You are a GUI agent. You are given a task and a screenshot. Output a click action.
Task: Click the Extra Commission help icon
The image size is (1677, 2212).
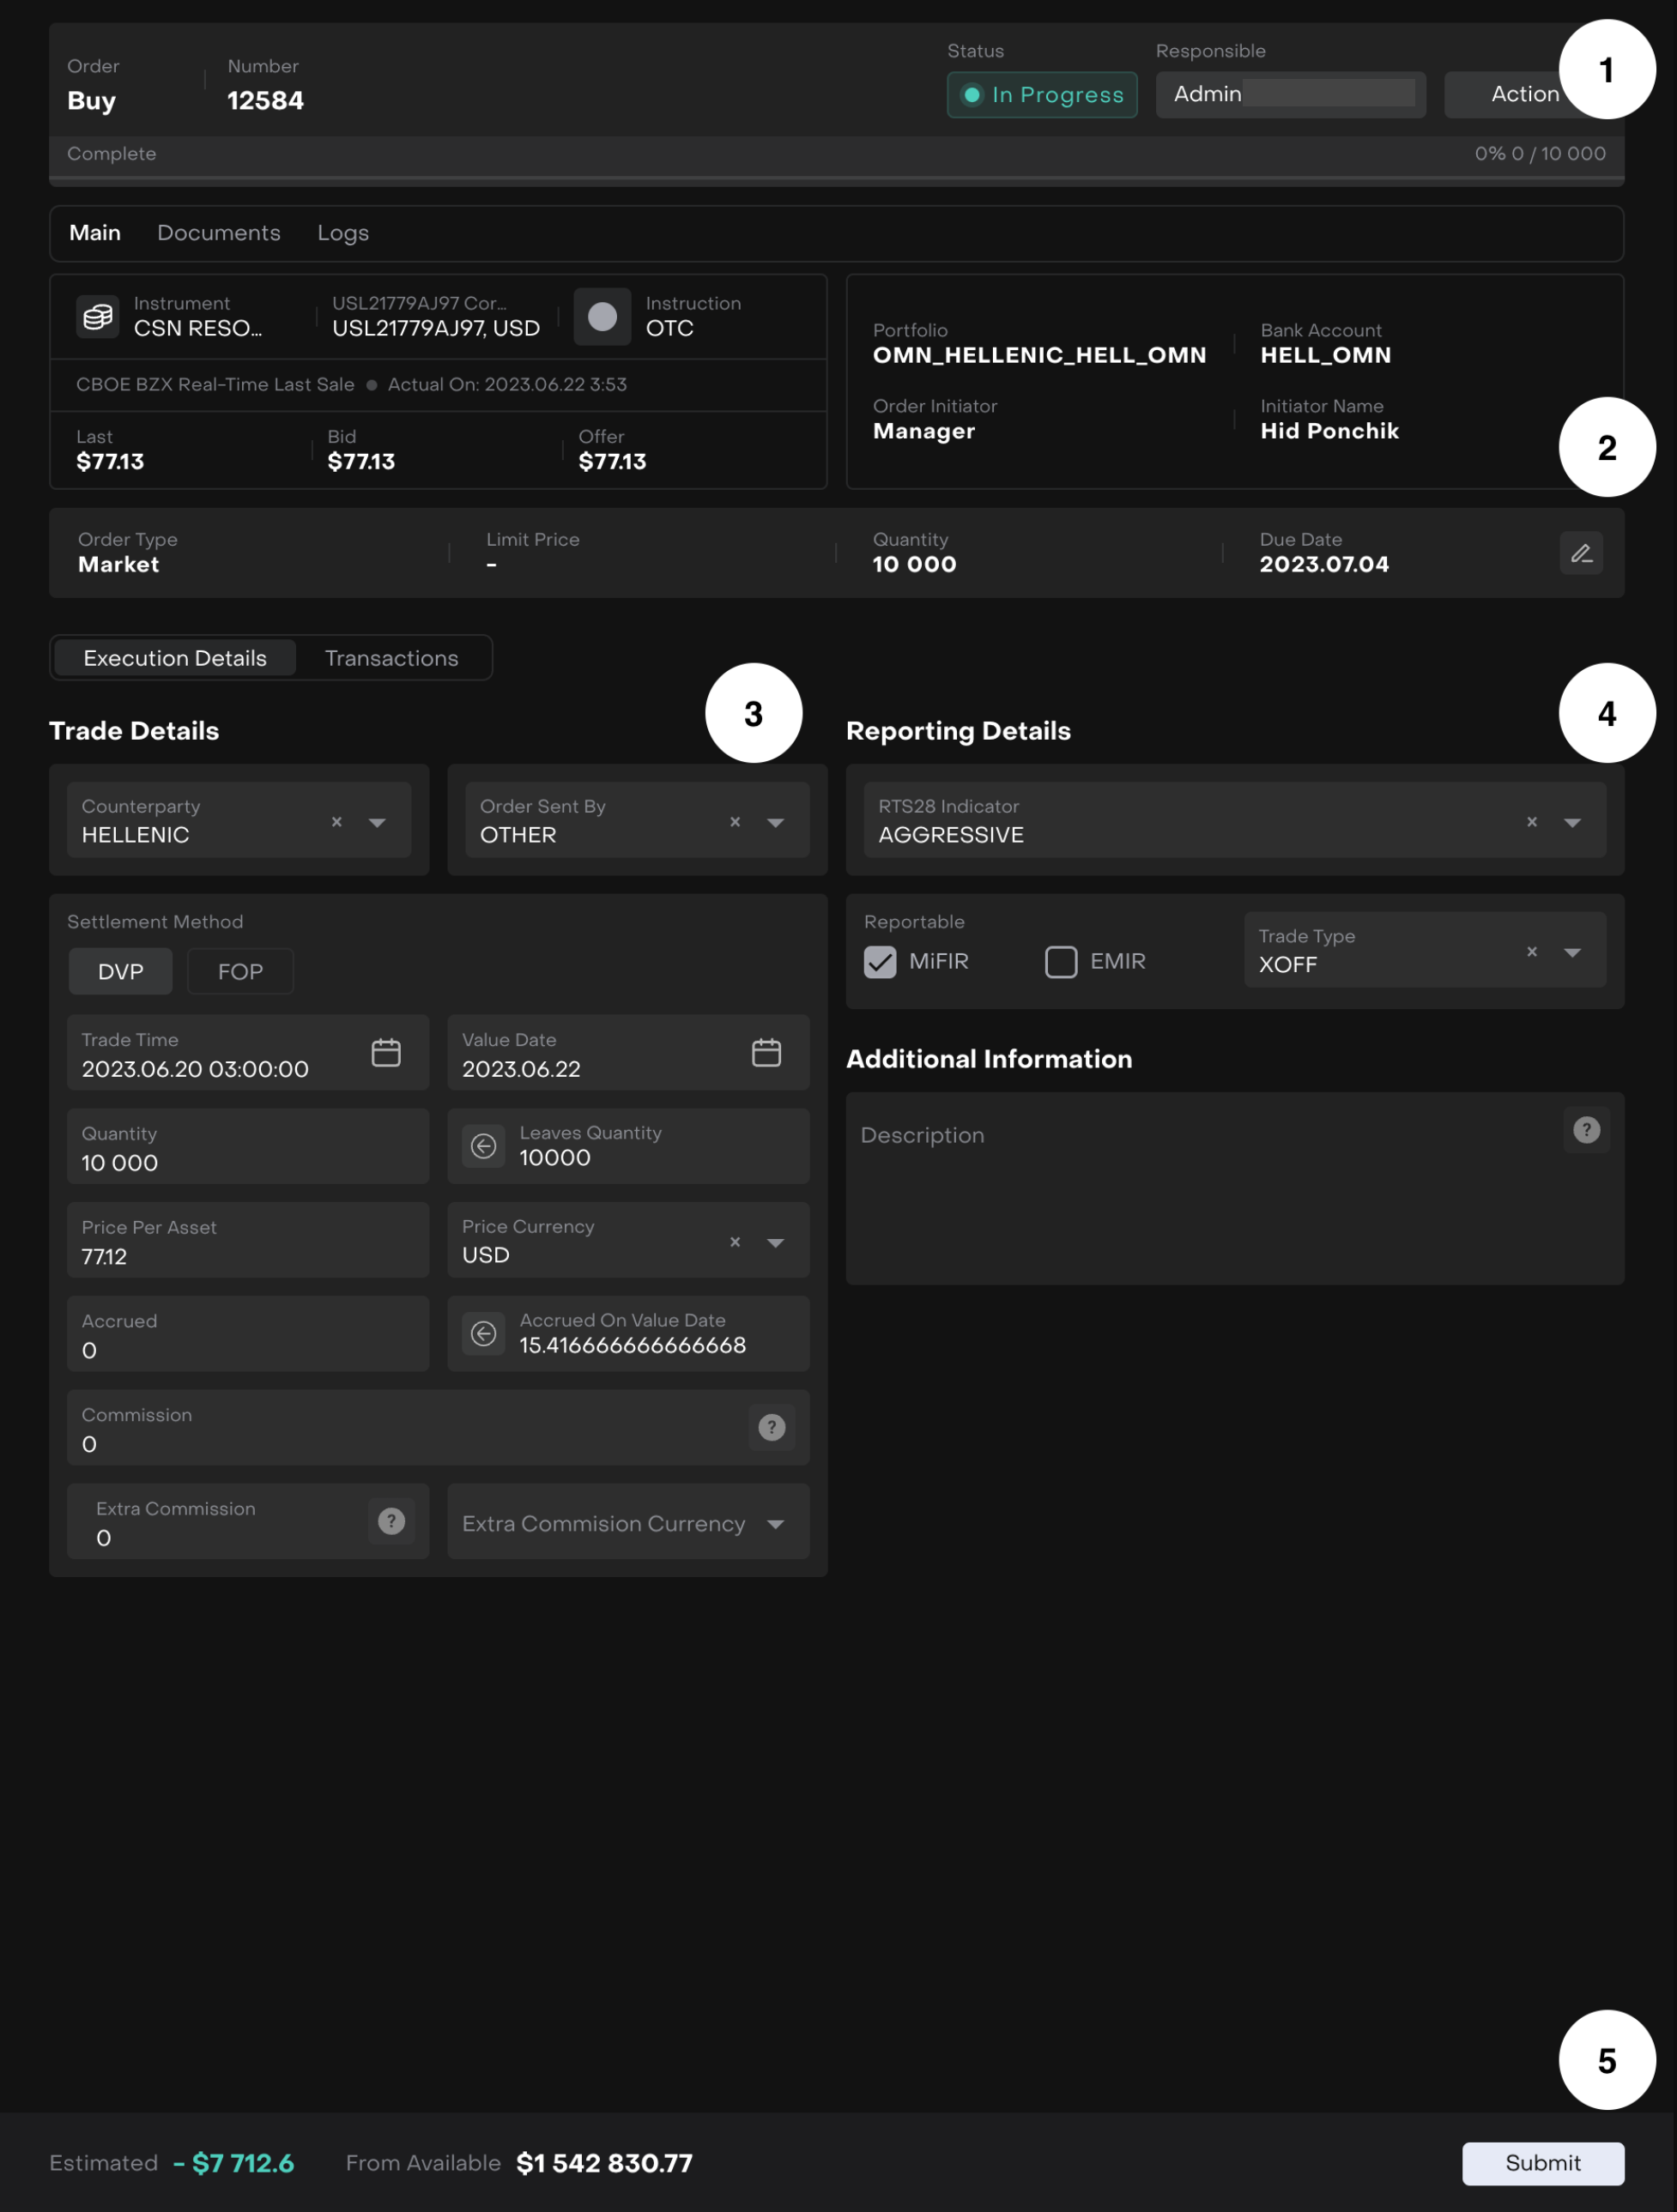391,1521
